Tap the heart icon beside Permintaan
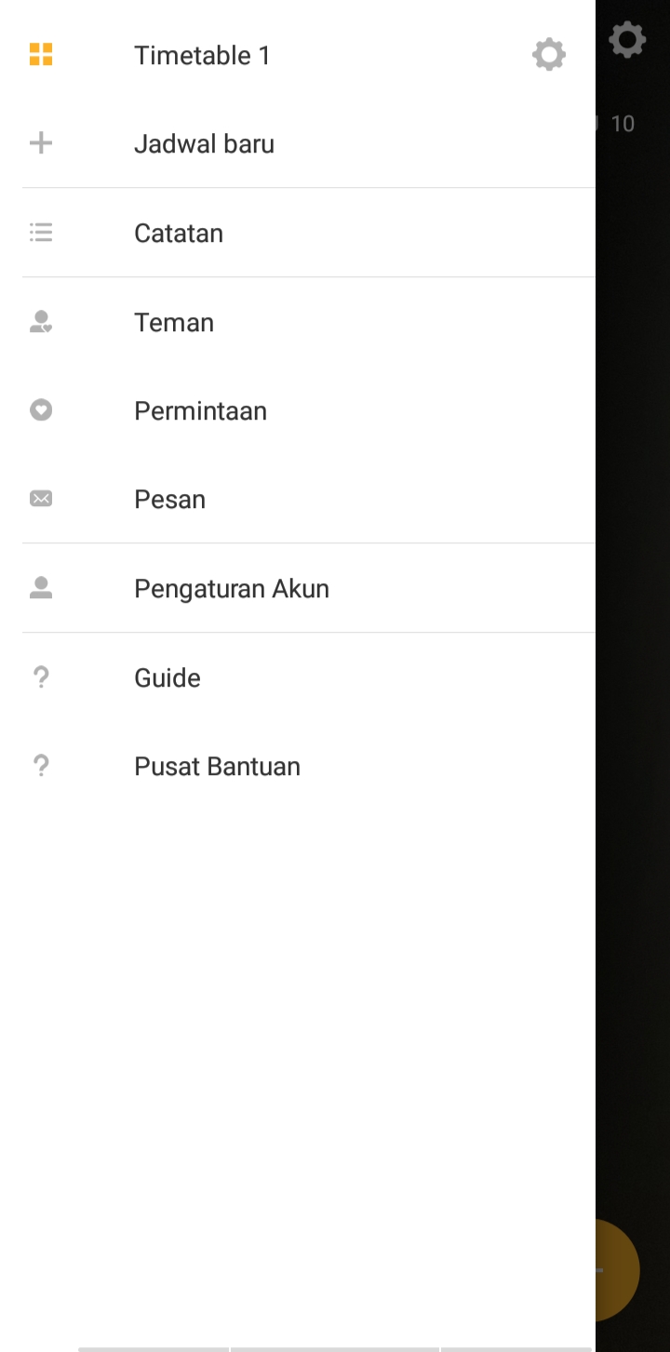 (41, 410)
